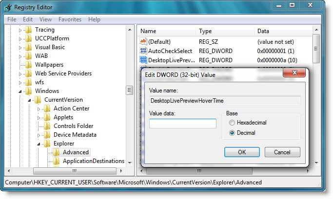
Task: Click the DesktopLivePrev... DWORD icon
Action: 143,60
